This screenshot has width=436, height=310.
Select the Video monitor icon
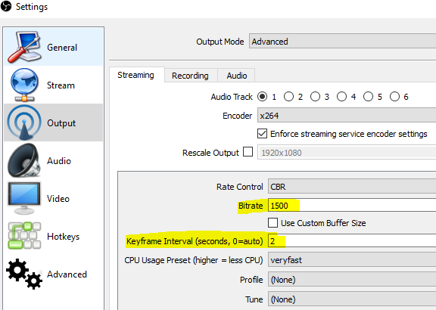point(24,198)
